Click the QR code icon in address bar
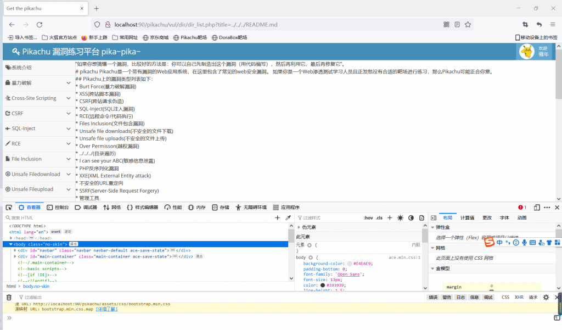This screenshot has height=330, width=562. click(x=446, y=24)
